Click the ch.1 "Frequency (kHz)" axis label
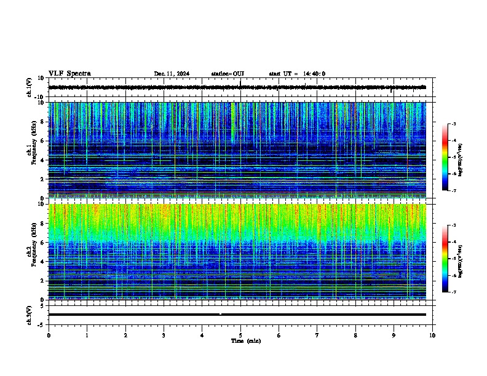Screen dimensions: 487x376 point(34,143)
